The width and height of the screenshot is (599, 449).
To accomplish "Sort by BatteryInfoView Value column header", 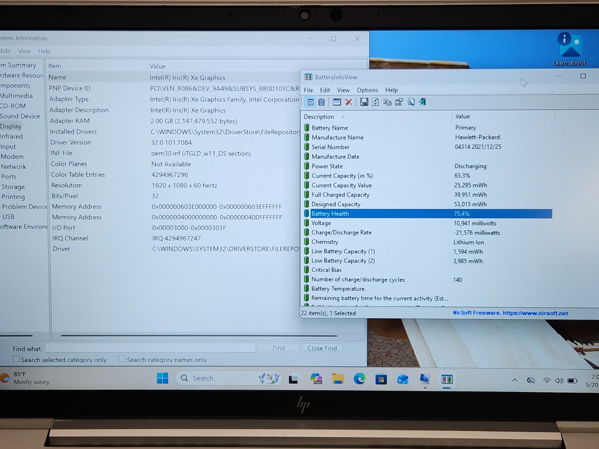I will tap(503, 116).
